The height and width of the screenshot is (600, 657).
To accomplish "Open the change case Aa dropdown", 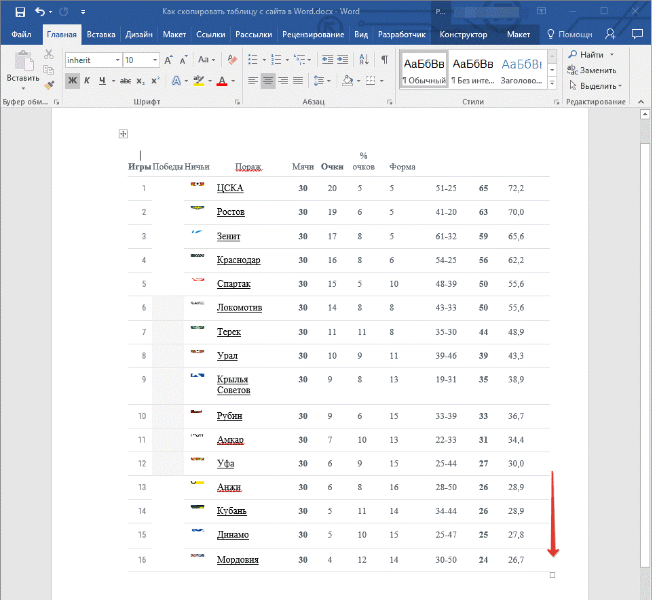I will click(x=206, y=60).
